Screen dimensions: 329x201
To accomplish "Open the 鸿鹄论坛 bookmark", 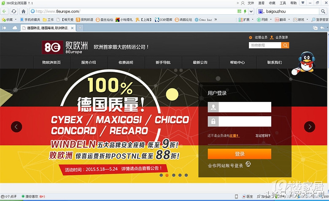I will point(183,20).
